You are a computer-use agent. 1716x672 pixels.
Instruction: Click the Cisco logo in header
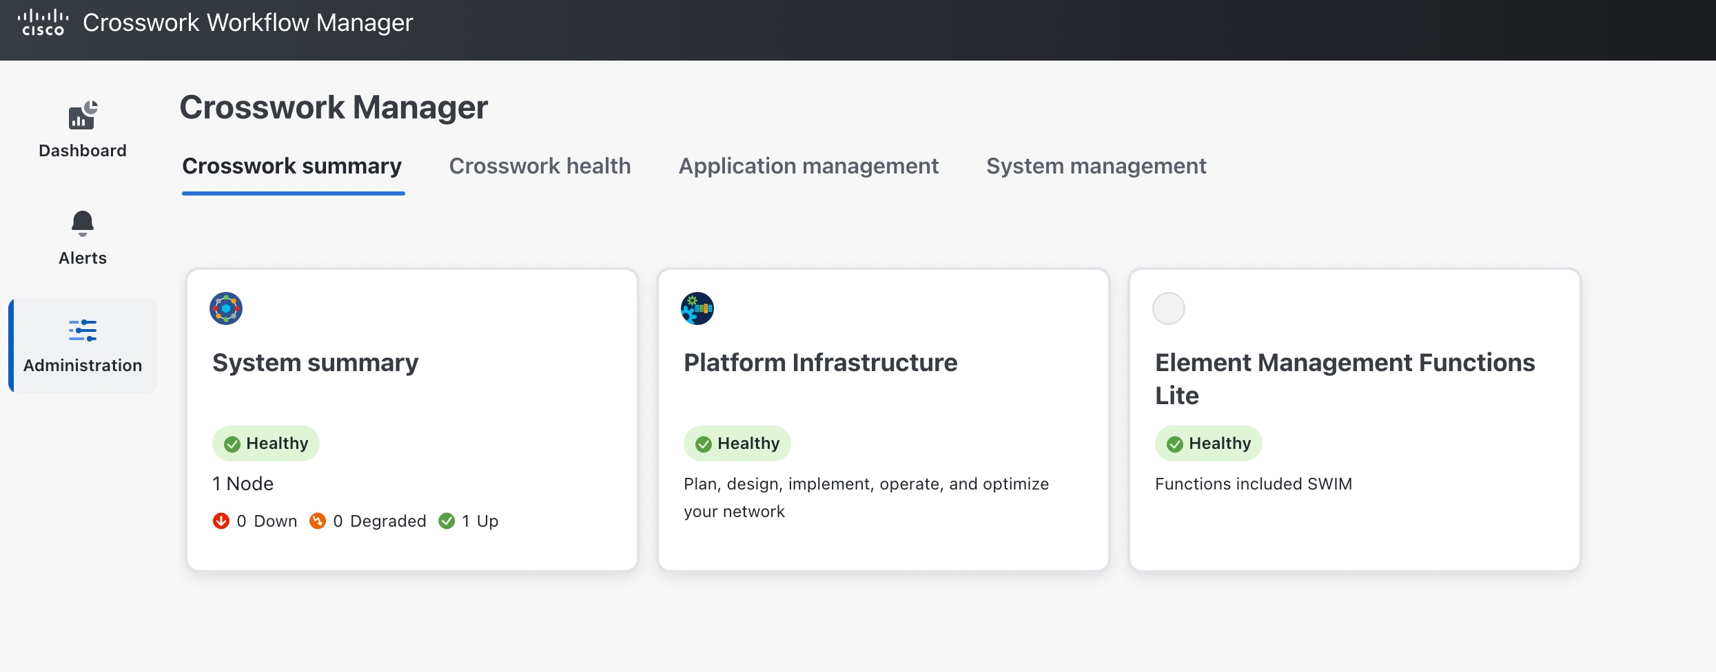click(43, 23)
